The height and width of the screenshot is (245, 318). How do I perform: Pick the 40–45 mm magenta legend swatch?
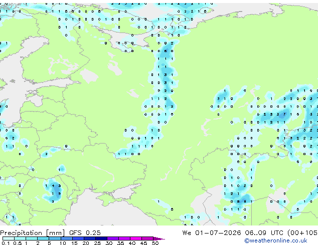coord(136,238)
